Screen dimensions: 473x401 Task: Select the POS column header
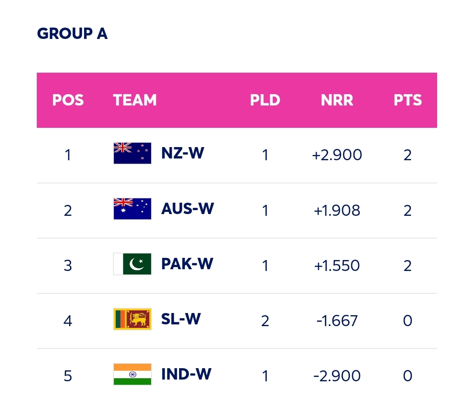[x=68, y=100]
